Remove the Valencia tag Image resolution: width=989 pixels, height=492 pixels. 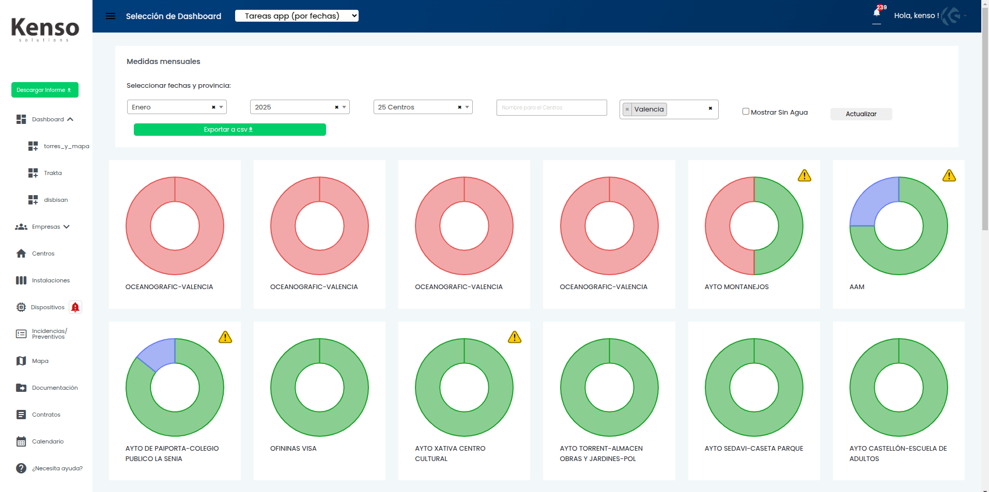(x=627, y=109)
